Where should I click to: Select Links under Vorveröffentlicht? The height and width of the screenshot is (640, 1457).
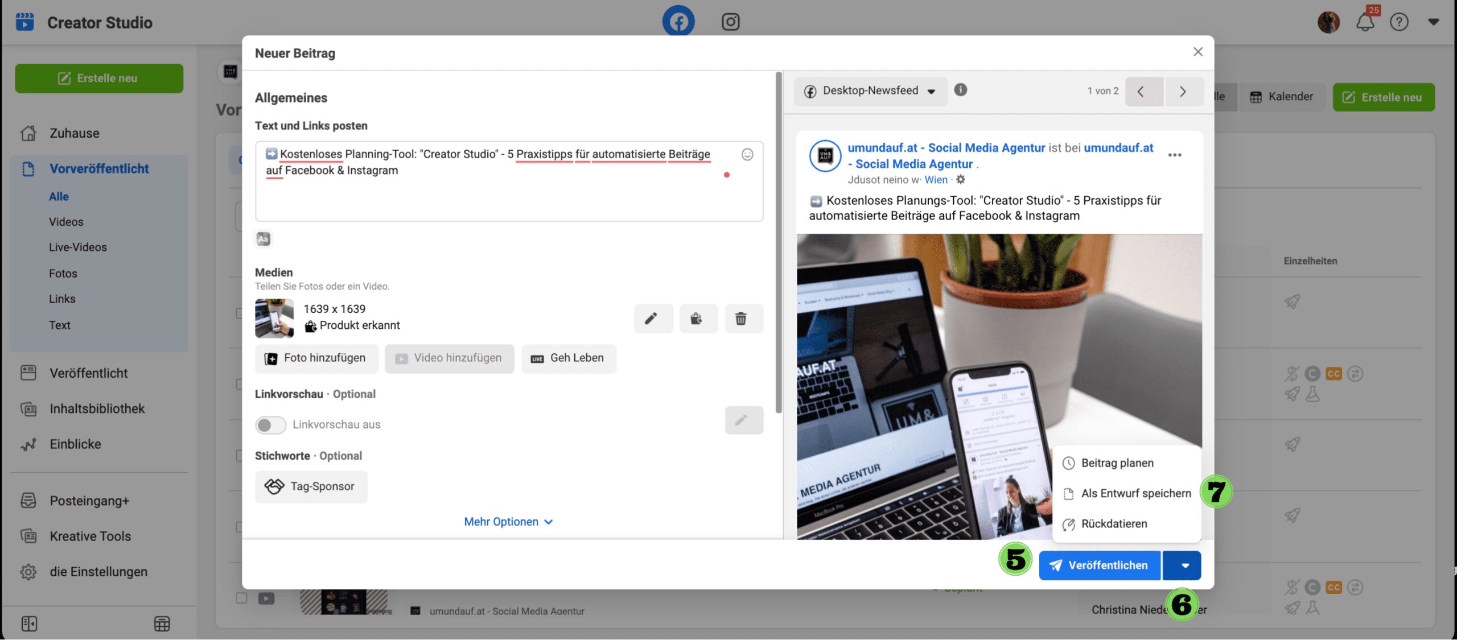pos(62,299)
